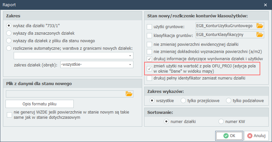The width and height of the screenshot is (272, 142).
Task: Enable the użytki gruntowe checkbox
Action: click(x=149, y=27)
